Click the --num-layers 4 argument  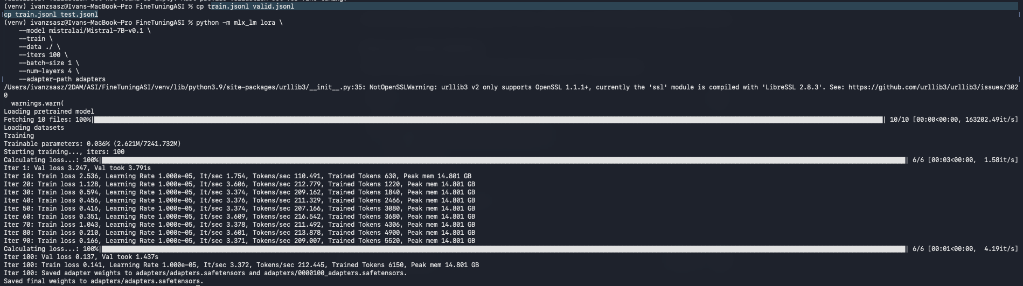click(x=48, y=71)
